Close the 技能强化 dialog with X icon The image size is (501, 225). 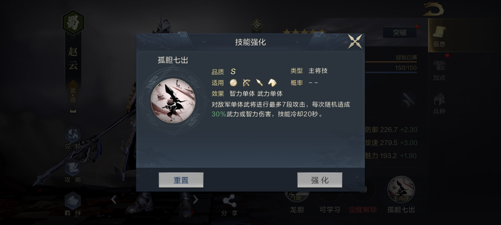(x=355, y=42)
